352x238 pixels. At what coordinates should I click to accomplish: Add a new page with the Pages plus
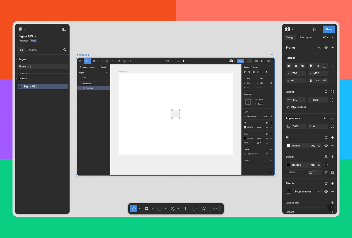65,59
